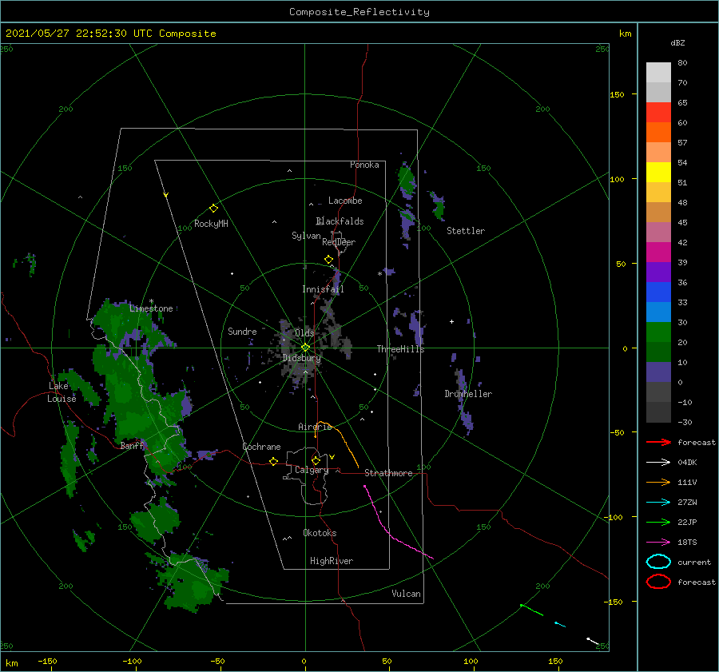Click the Banff label
This screenshot has height=672, width=719.
pos(132,445)
